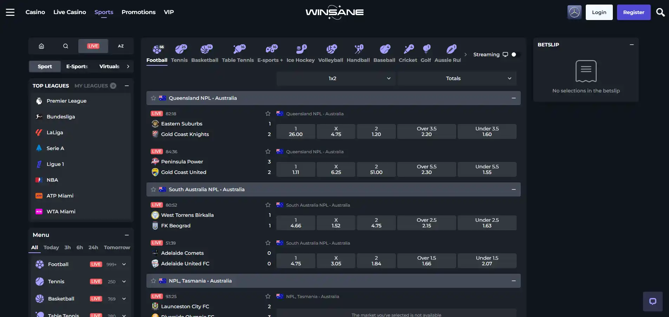Toggle the AZ sorting view
Image resolution: width=669 pixels, height=317 pixels.
pos(121,46)
